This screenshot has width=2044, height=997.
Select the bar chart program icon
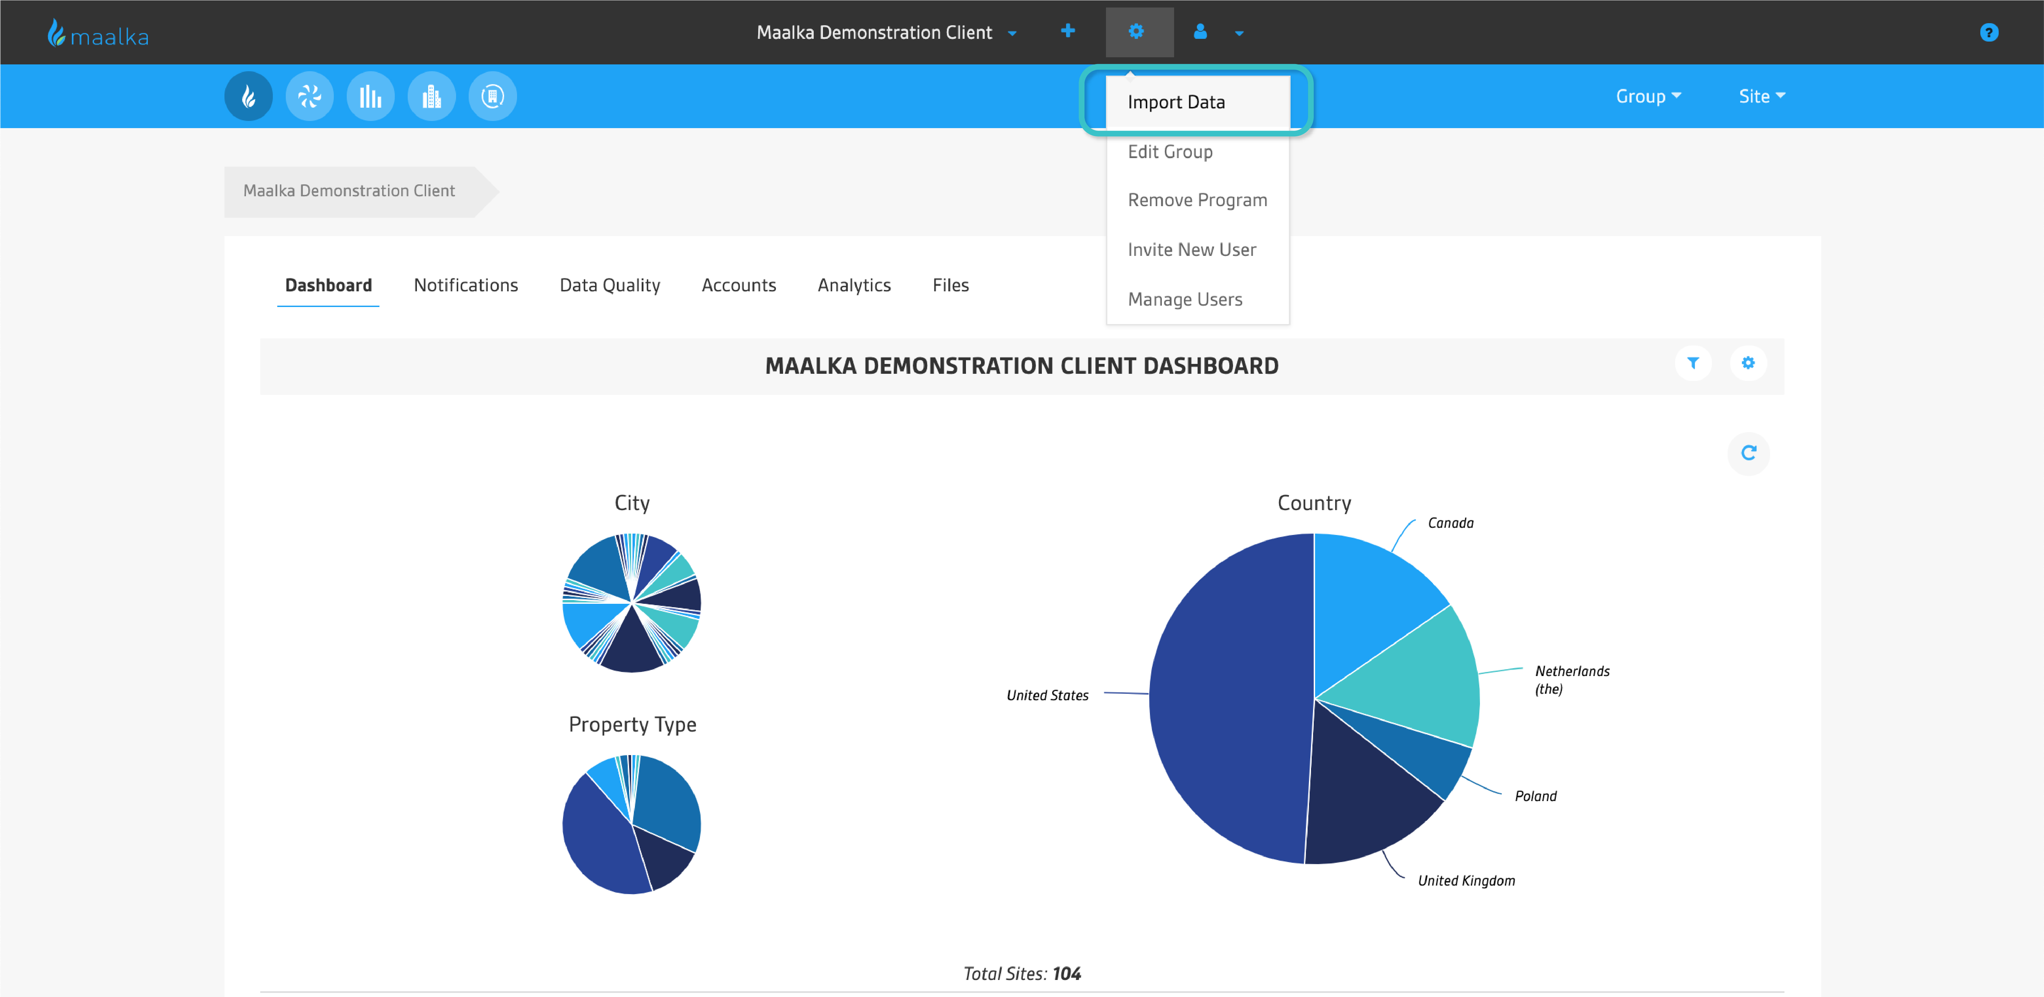371,97
